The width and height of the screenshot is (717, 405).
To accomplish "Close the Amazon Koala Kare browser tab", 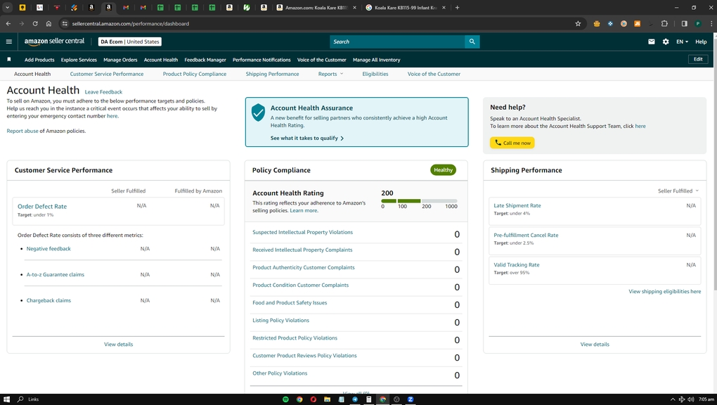I will (x=354, y=7).
